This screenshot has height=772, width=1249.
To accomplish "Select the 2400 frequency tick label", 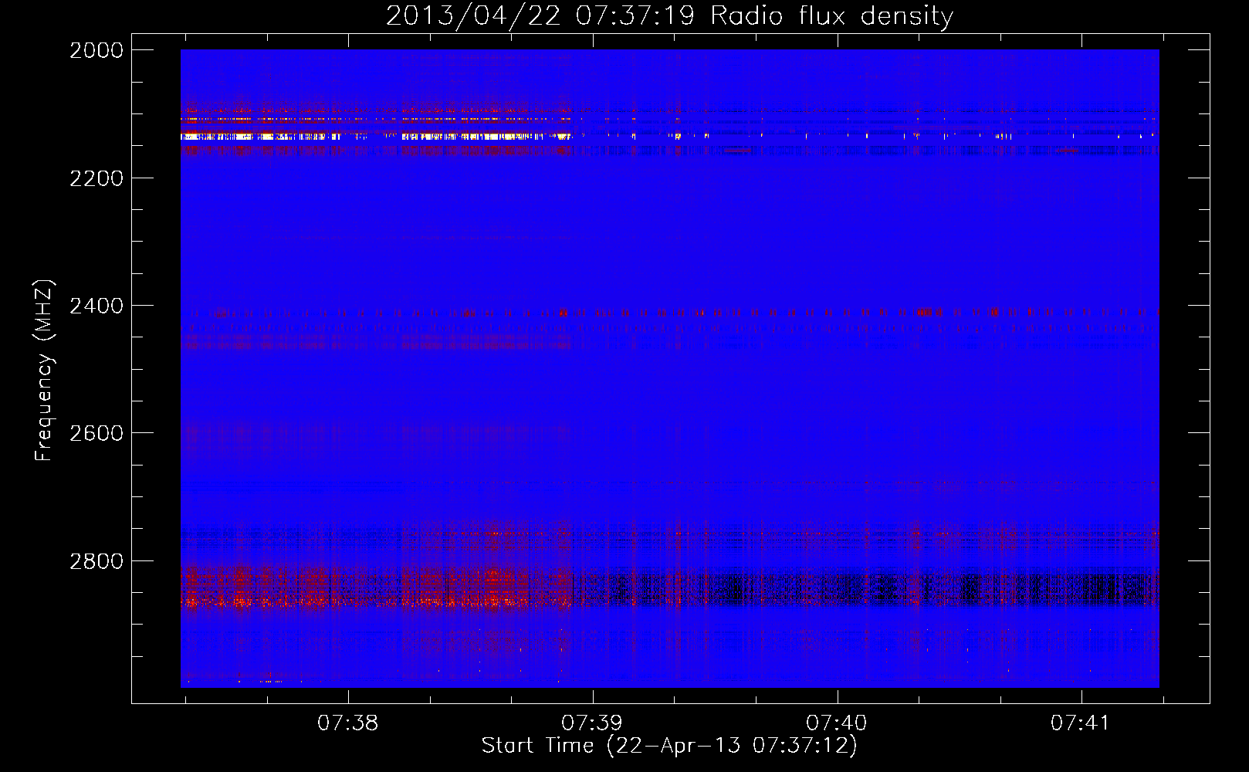I will [x=96, y=306].
